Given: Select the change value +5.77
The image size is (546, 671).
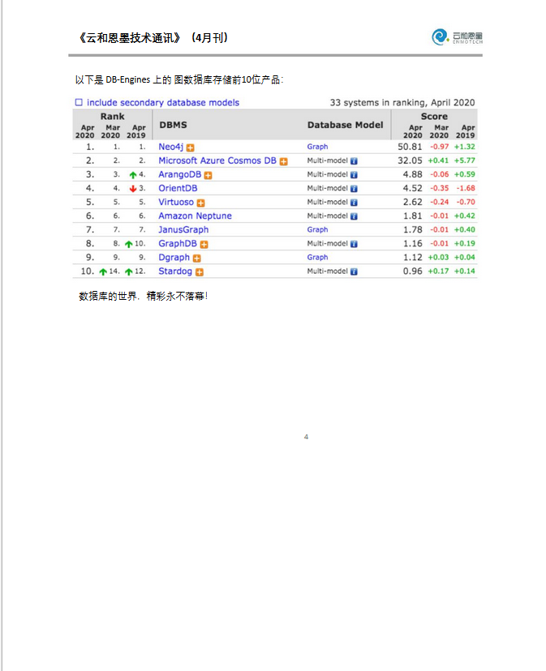Looking at the screenshot, I should (465, 161).
